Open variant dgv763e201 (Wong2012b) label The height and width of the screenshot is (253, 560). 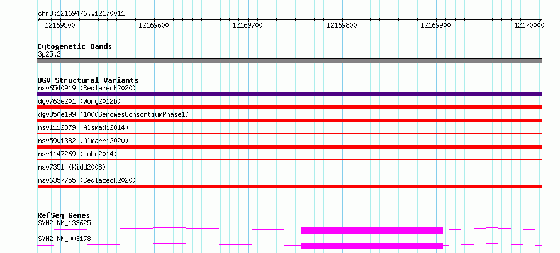79,101
